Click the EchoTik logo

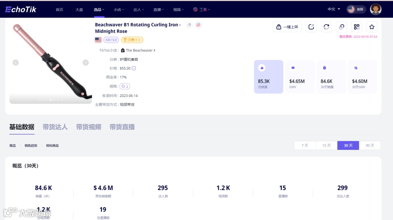click(x=21, y=9)
